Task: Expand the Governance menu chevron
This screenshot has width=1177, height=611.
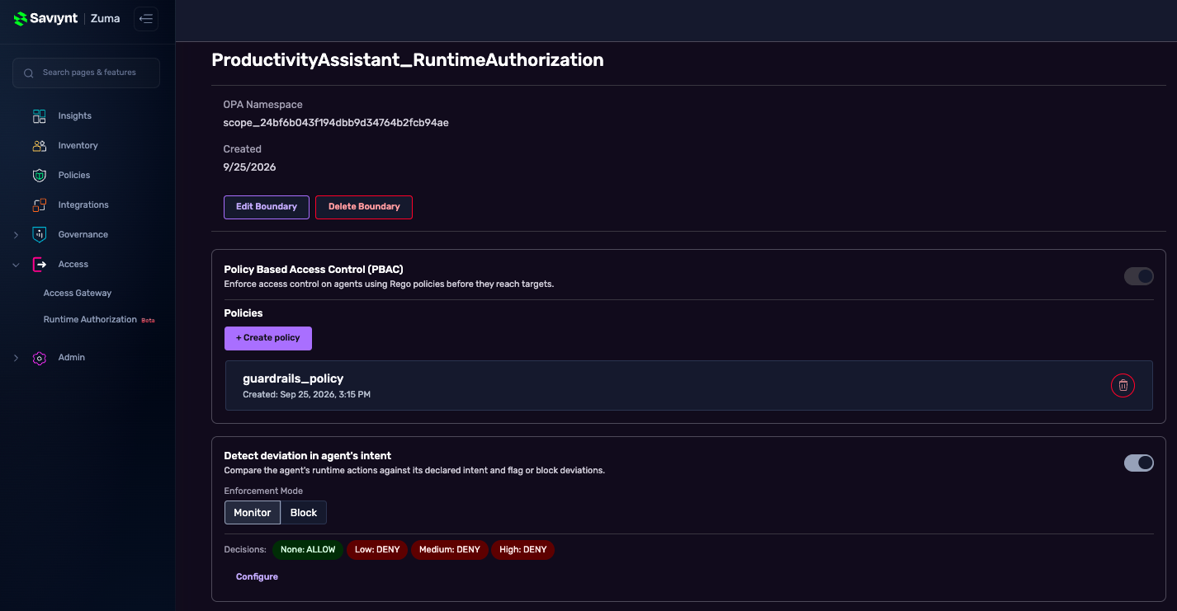Action: tap(16, 235)
